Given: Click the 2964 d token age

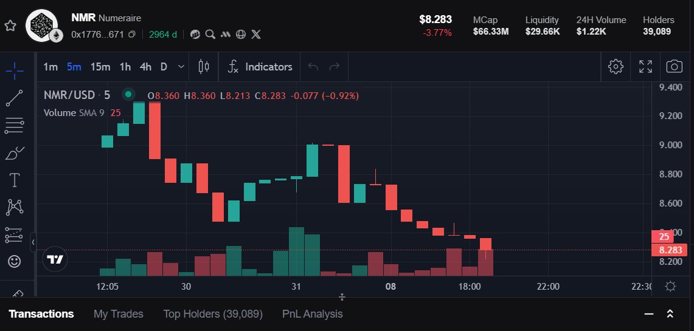Looking at the screenshot, I should coord(163,35).
